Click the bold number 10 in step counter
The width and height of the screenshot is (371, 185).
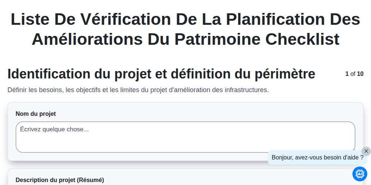click(x=360, y=74)
